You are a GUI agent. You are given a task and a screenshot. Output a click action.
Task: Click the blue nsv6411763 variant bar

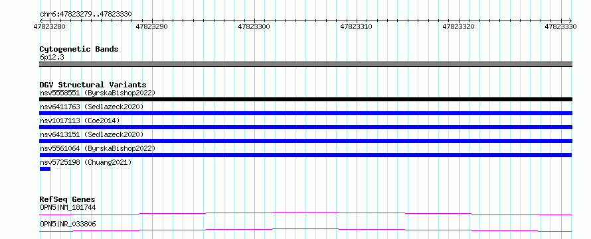[305, 113]
